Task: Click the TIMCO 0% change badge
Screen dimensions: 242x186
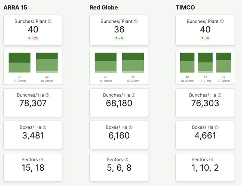Action: (x=205, y=38)
